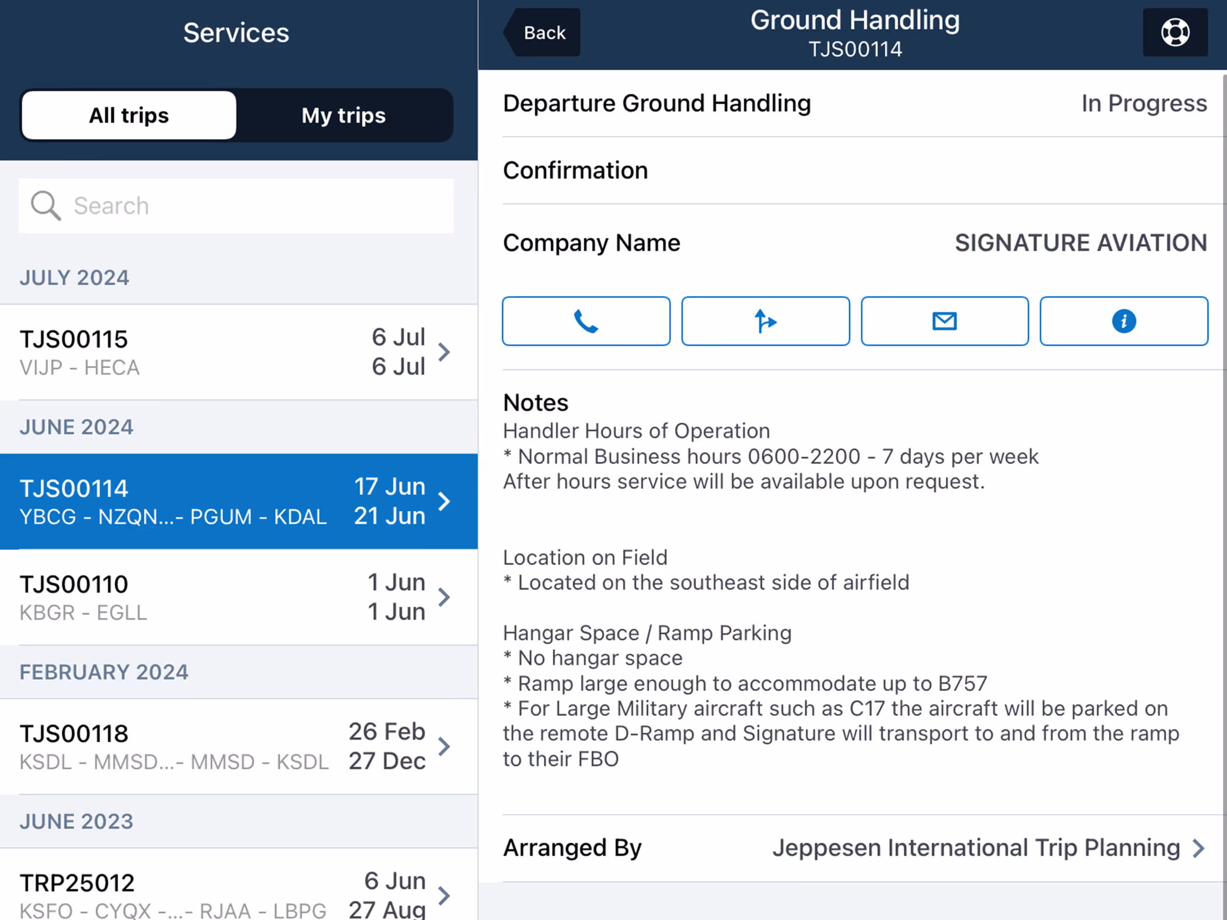
Task: Tap the JUNE 2024 section header
Action: pyautogui.click(x=77, y=427)
